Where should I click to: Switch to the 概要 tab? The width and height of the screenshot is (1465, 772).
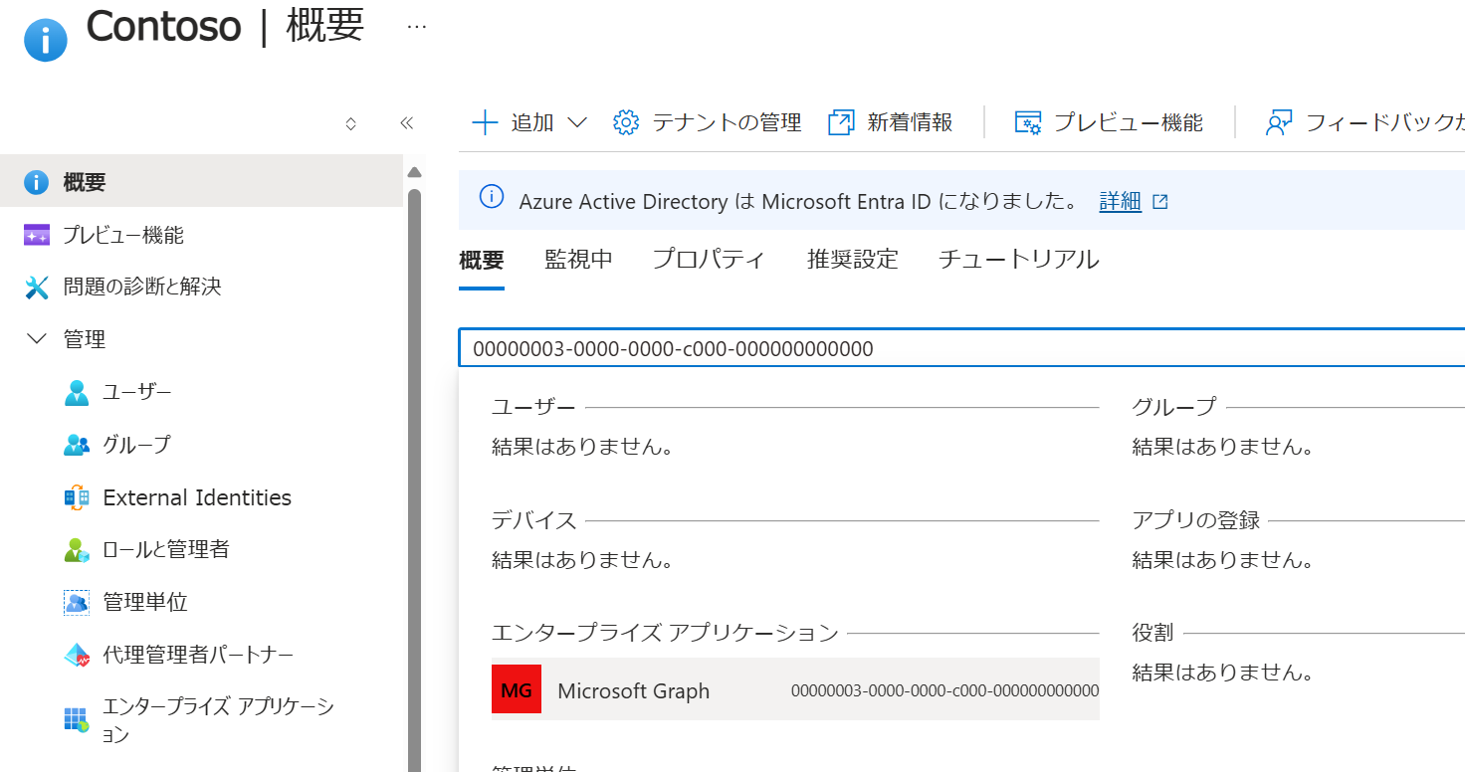(x=482, y=261)
